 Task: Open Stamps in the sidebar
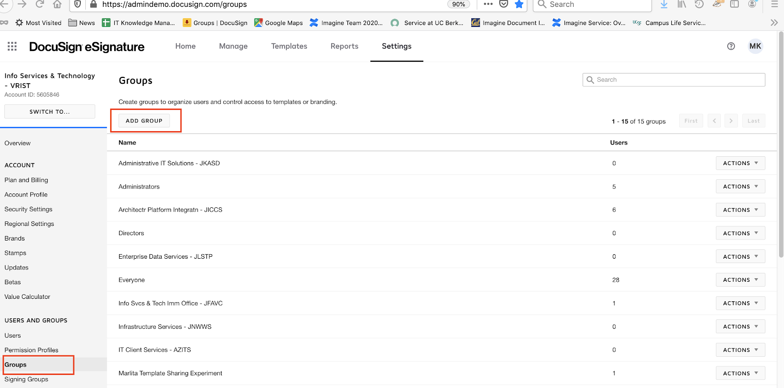15,253
